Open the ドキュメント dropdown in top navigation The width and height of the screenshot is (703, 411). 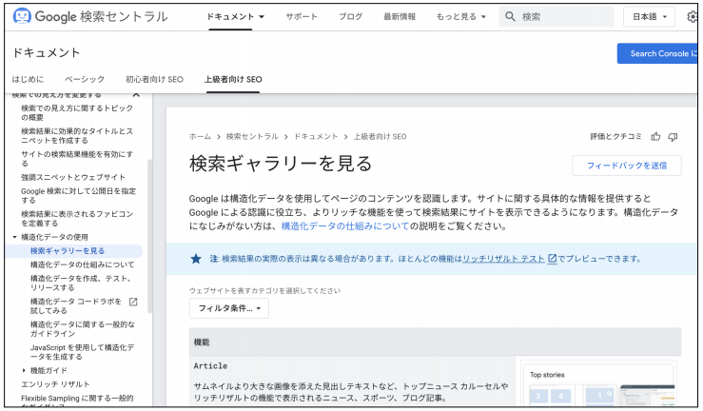235,17
